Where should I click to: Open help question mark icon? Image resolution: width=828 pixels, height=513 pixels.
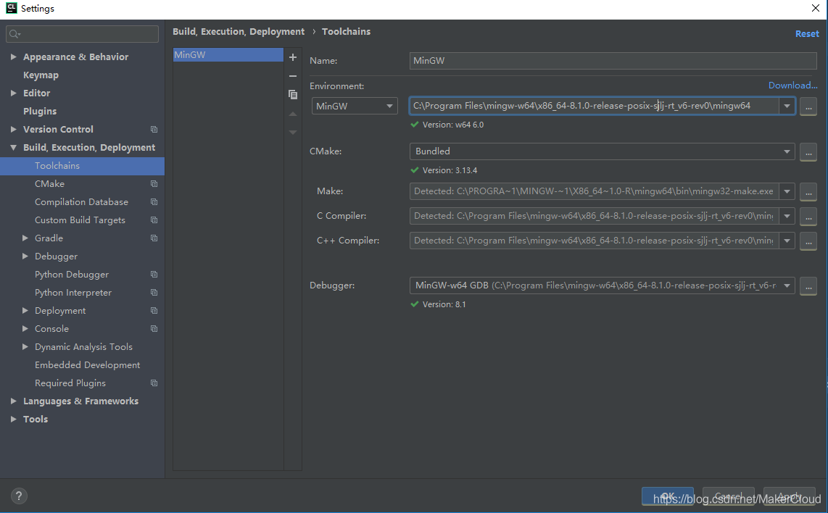[18, 496]
